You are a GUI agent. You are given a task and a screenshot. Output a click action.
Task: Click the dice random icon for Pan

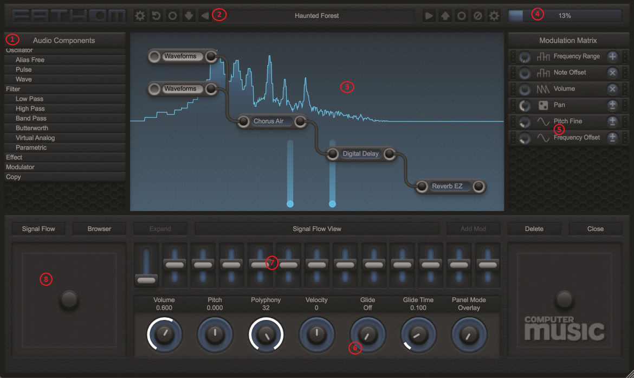click(x=543, y=105)
